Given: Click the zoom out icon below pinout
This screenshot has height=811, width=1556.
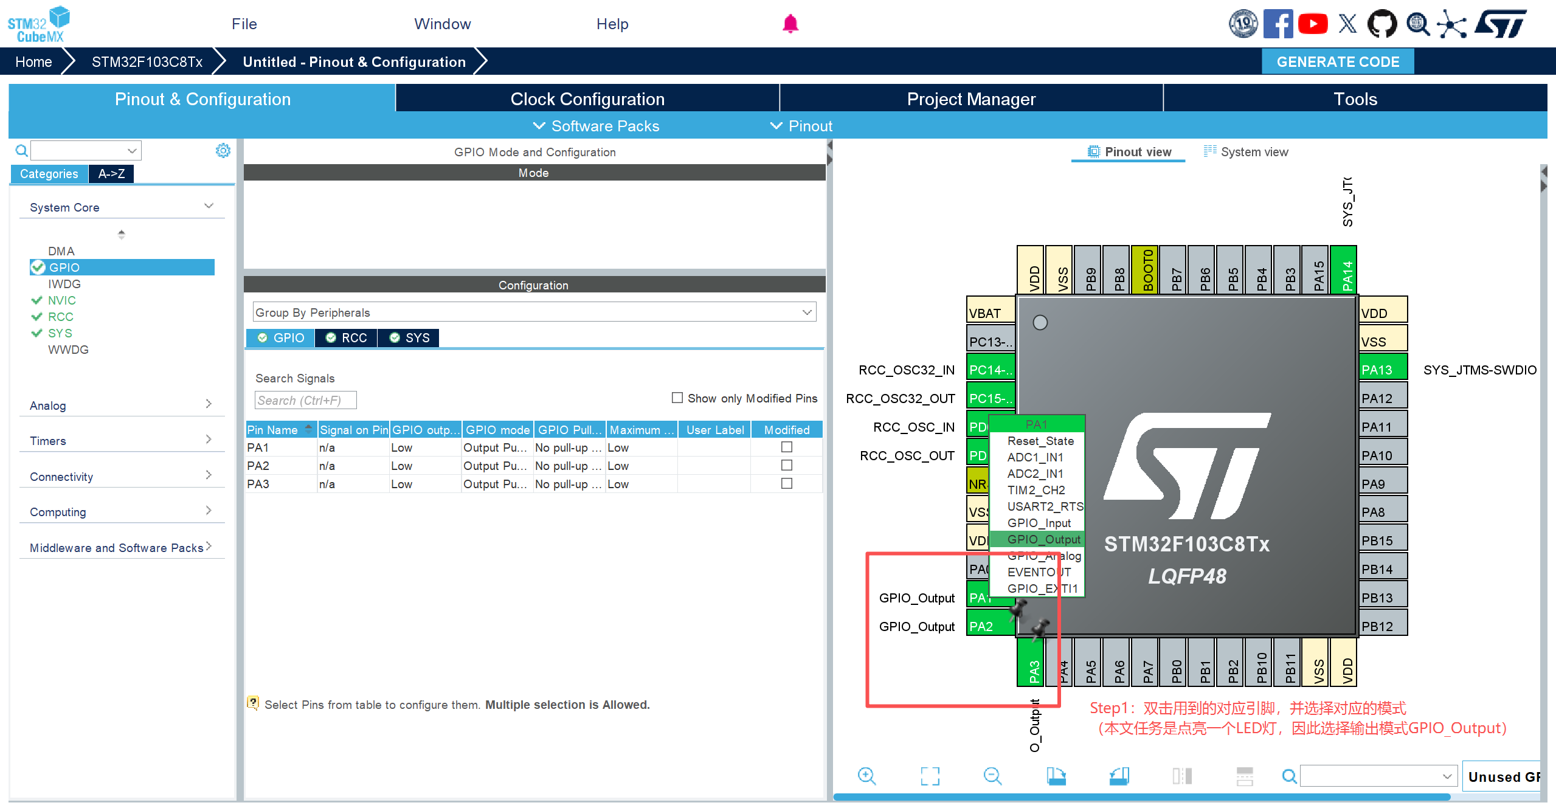Looking at the screenshot, I should [992, 776].
